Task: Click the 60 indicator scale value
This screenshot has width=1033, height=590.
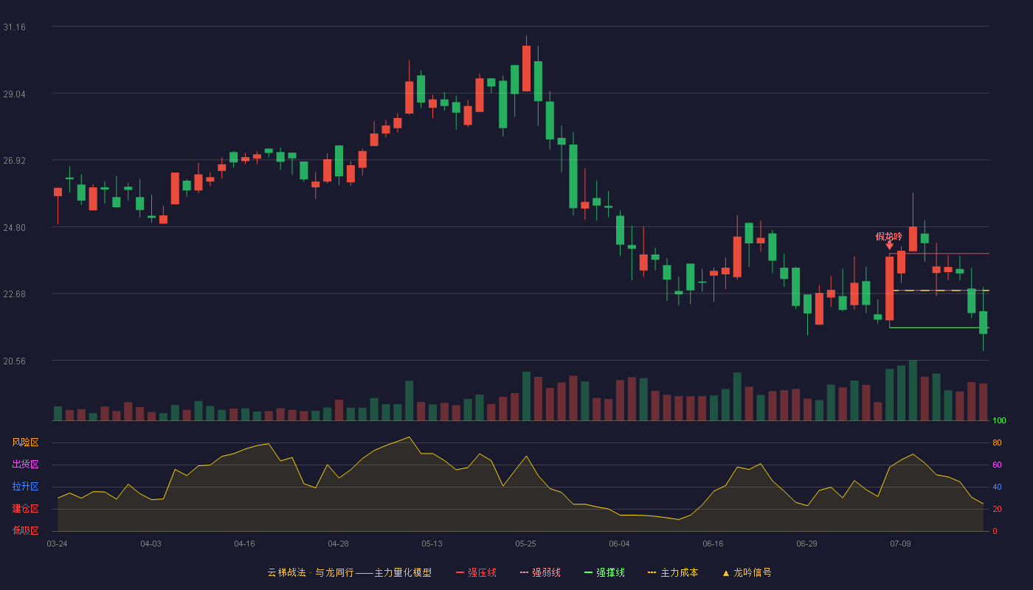Action: [x=997, y=465]
